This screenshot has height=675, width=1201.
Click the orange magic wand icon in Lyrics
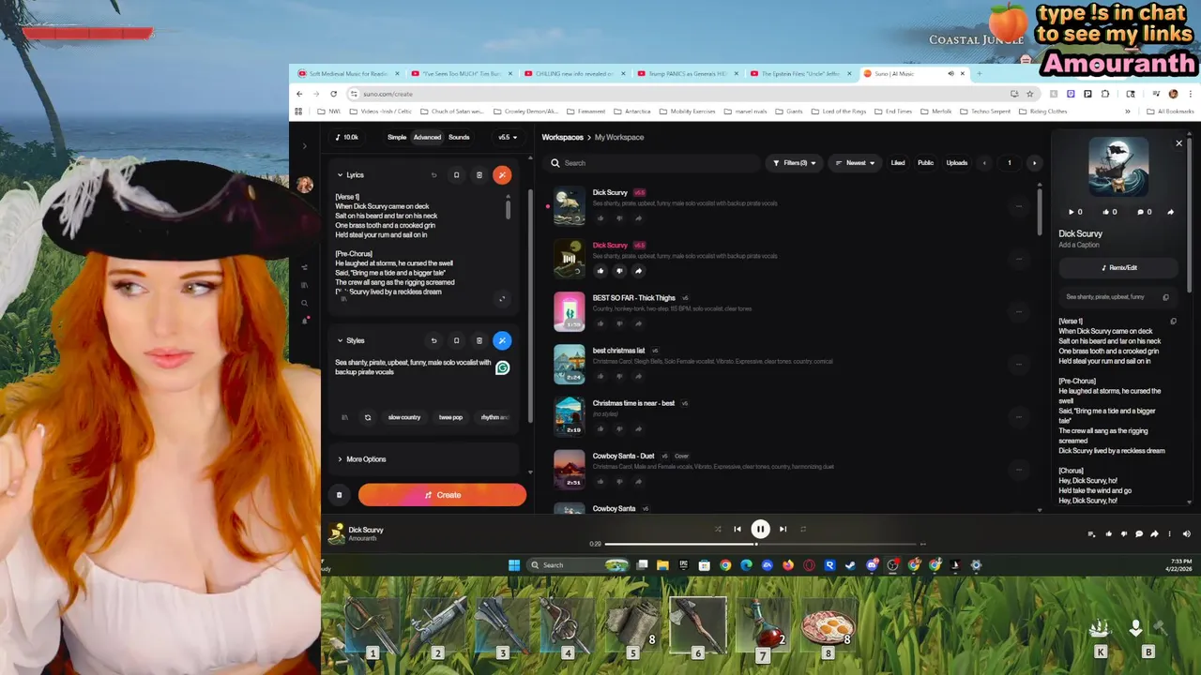pos(502,174)
